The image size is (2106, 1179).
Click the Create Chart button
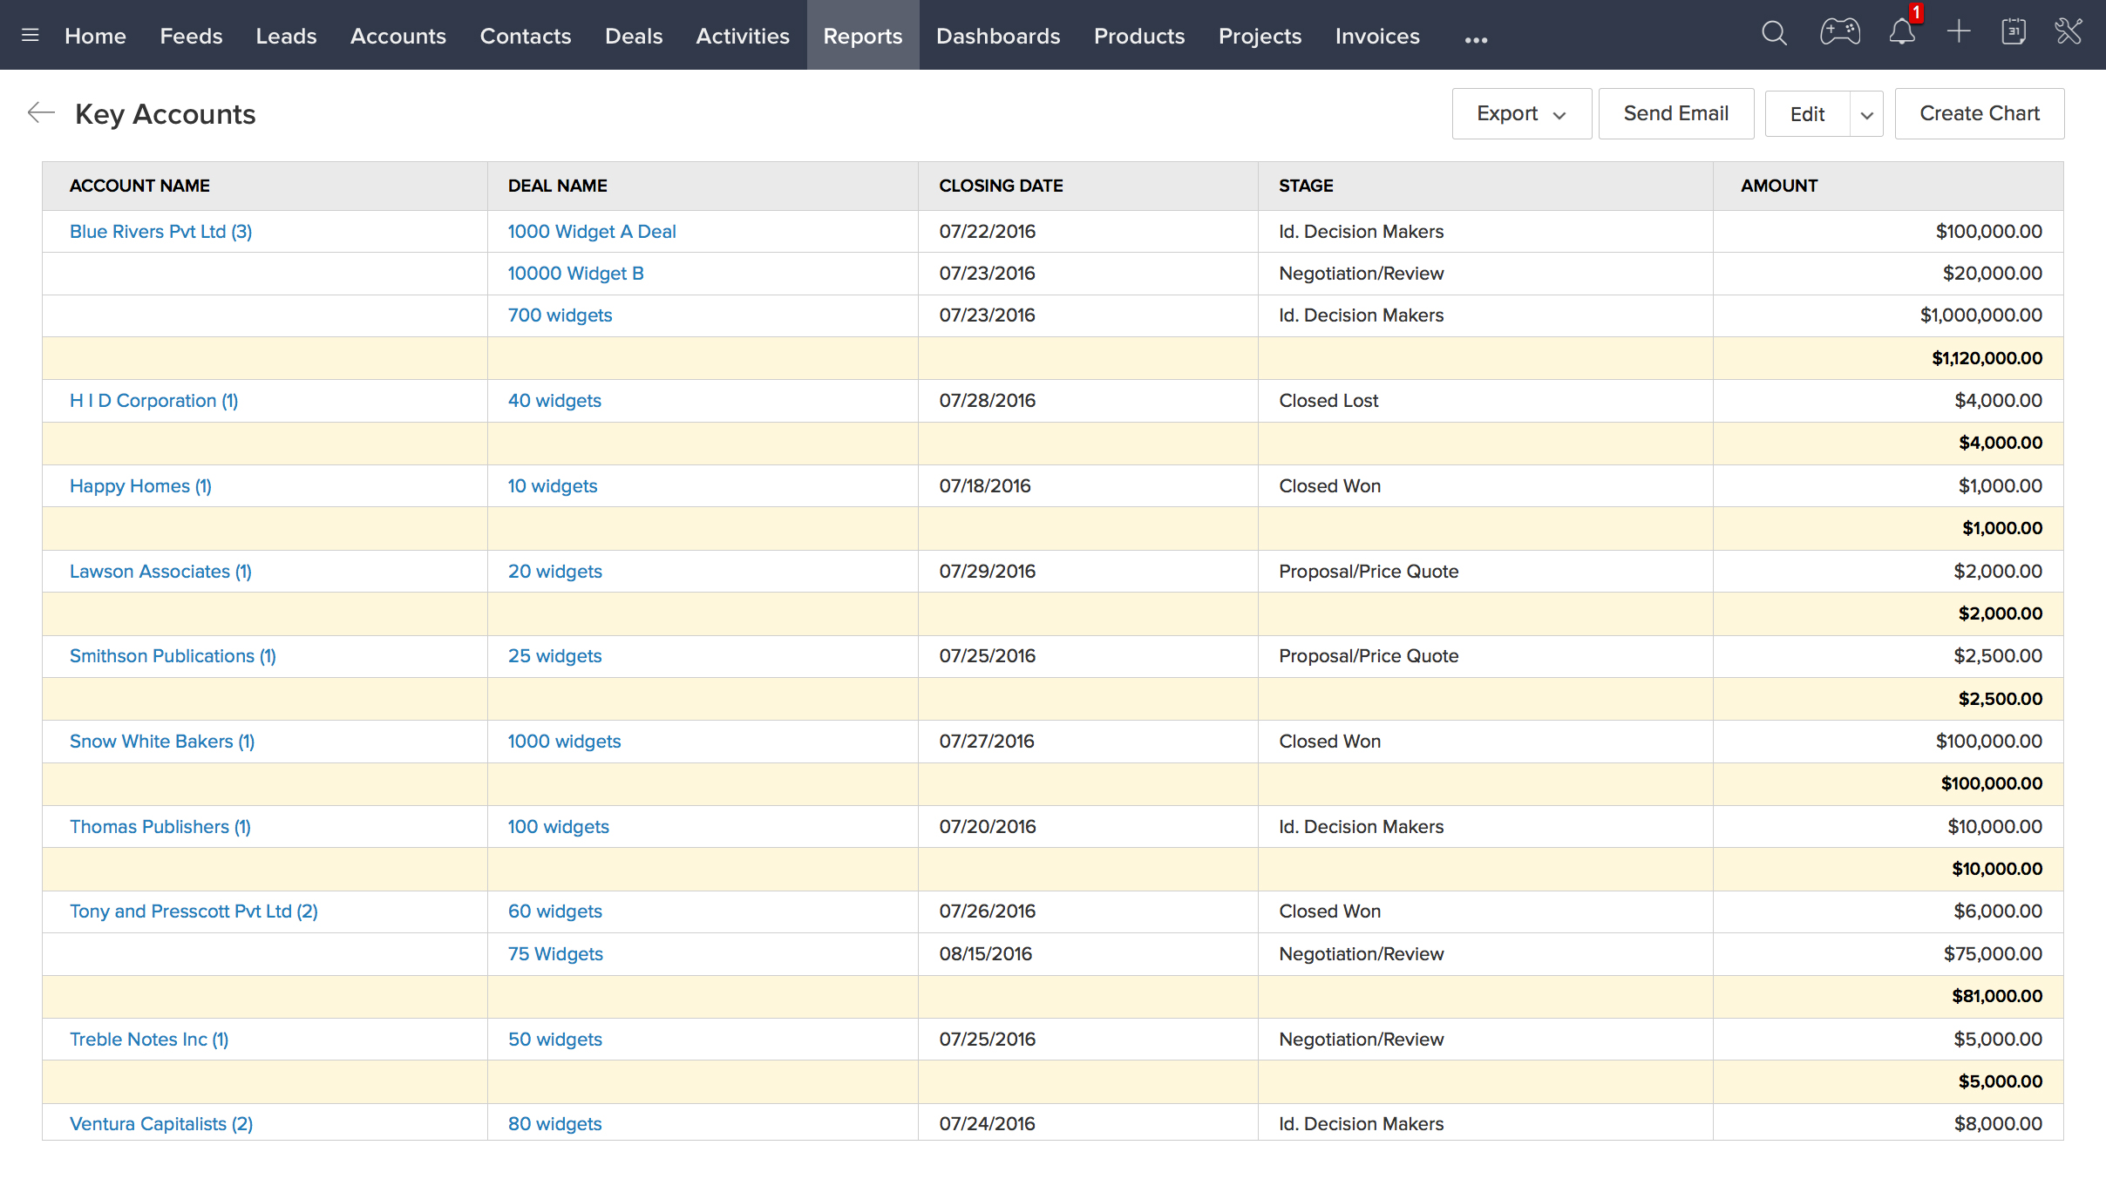click(x=1979, y=114)
